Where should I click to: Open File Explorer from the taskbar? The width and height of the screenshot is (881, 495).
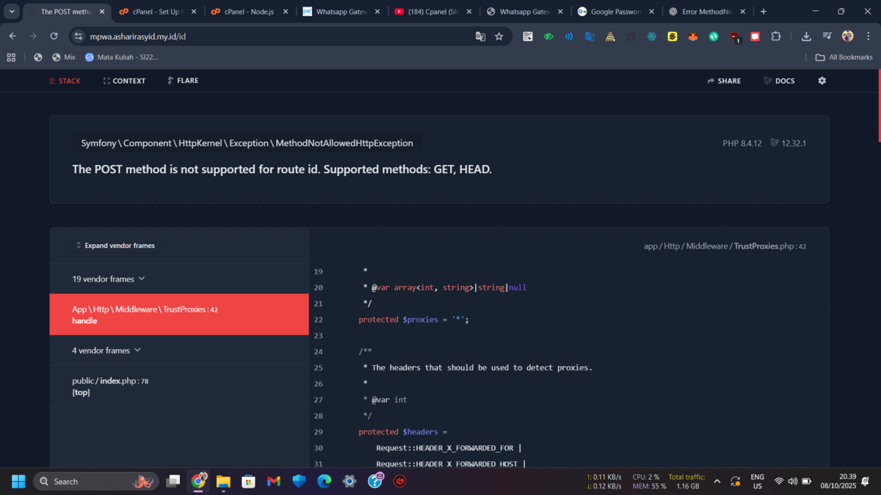coord(223,481)
